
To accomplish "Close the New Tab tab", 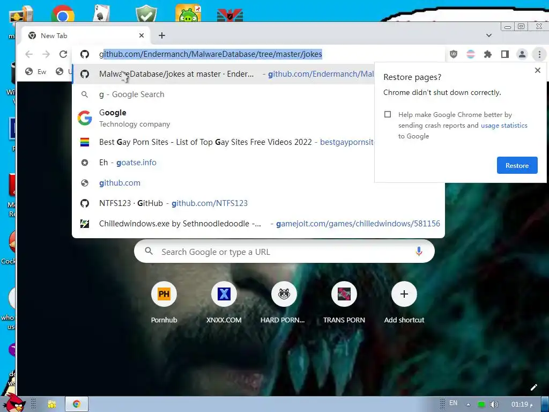I will (142, 35).
